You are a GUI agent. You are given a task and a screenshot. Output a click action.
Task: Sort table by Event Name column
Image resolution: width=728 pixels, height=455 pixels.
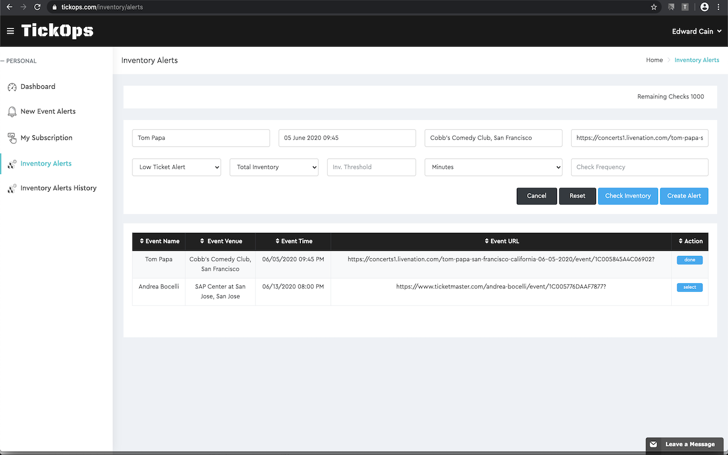point(159,241)
